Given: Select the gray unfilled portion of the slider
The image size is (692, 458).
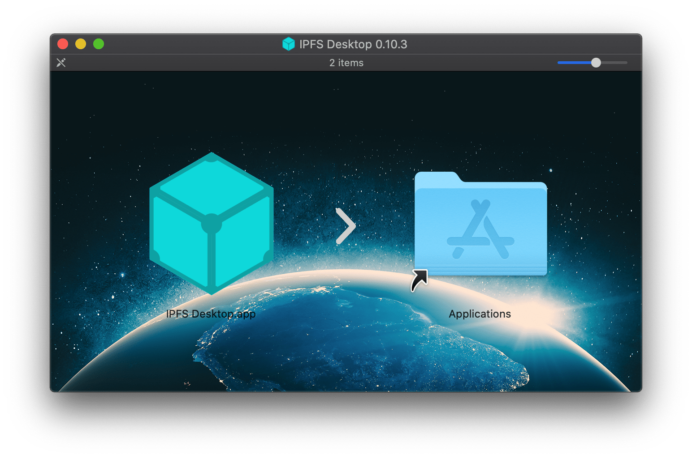Looking at the screenshot, I should coord(614,63).
